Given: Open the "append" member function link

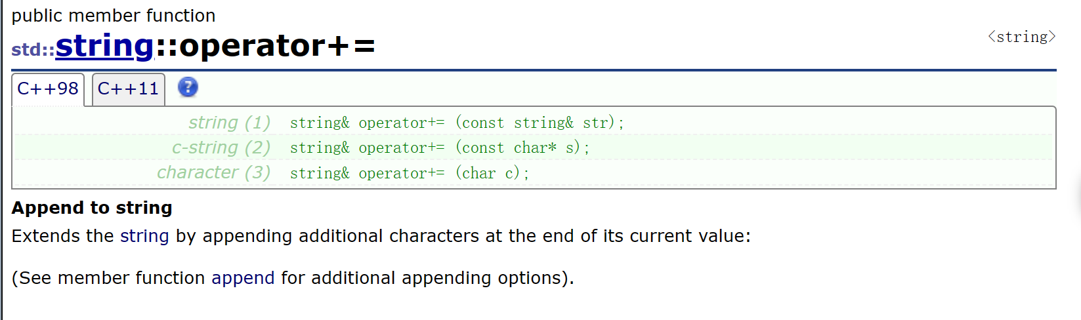Looking at the screenshot, I should [243, 278].
